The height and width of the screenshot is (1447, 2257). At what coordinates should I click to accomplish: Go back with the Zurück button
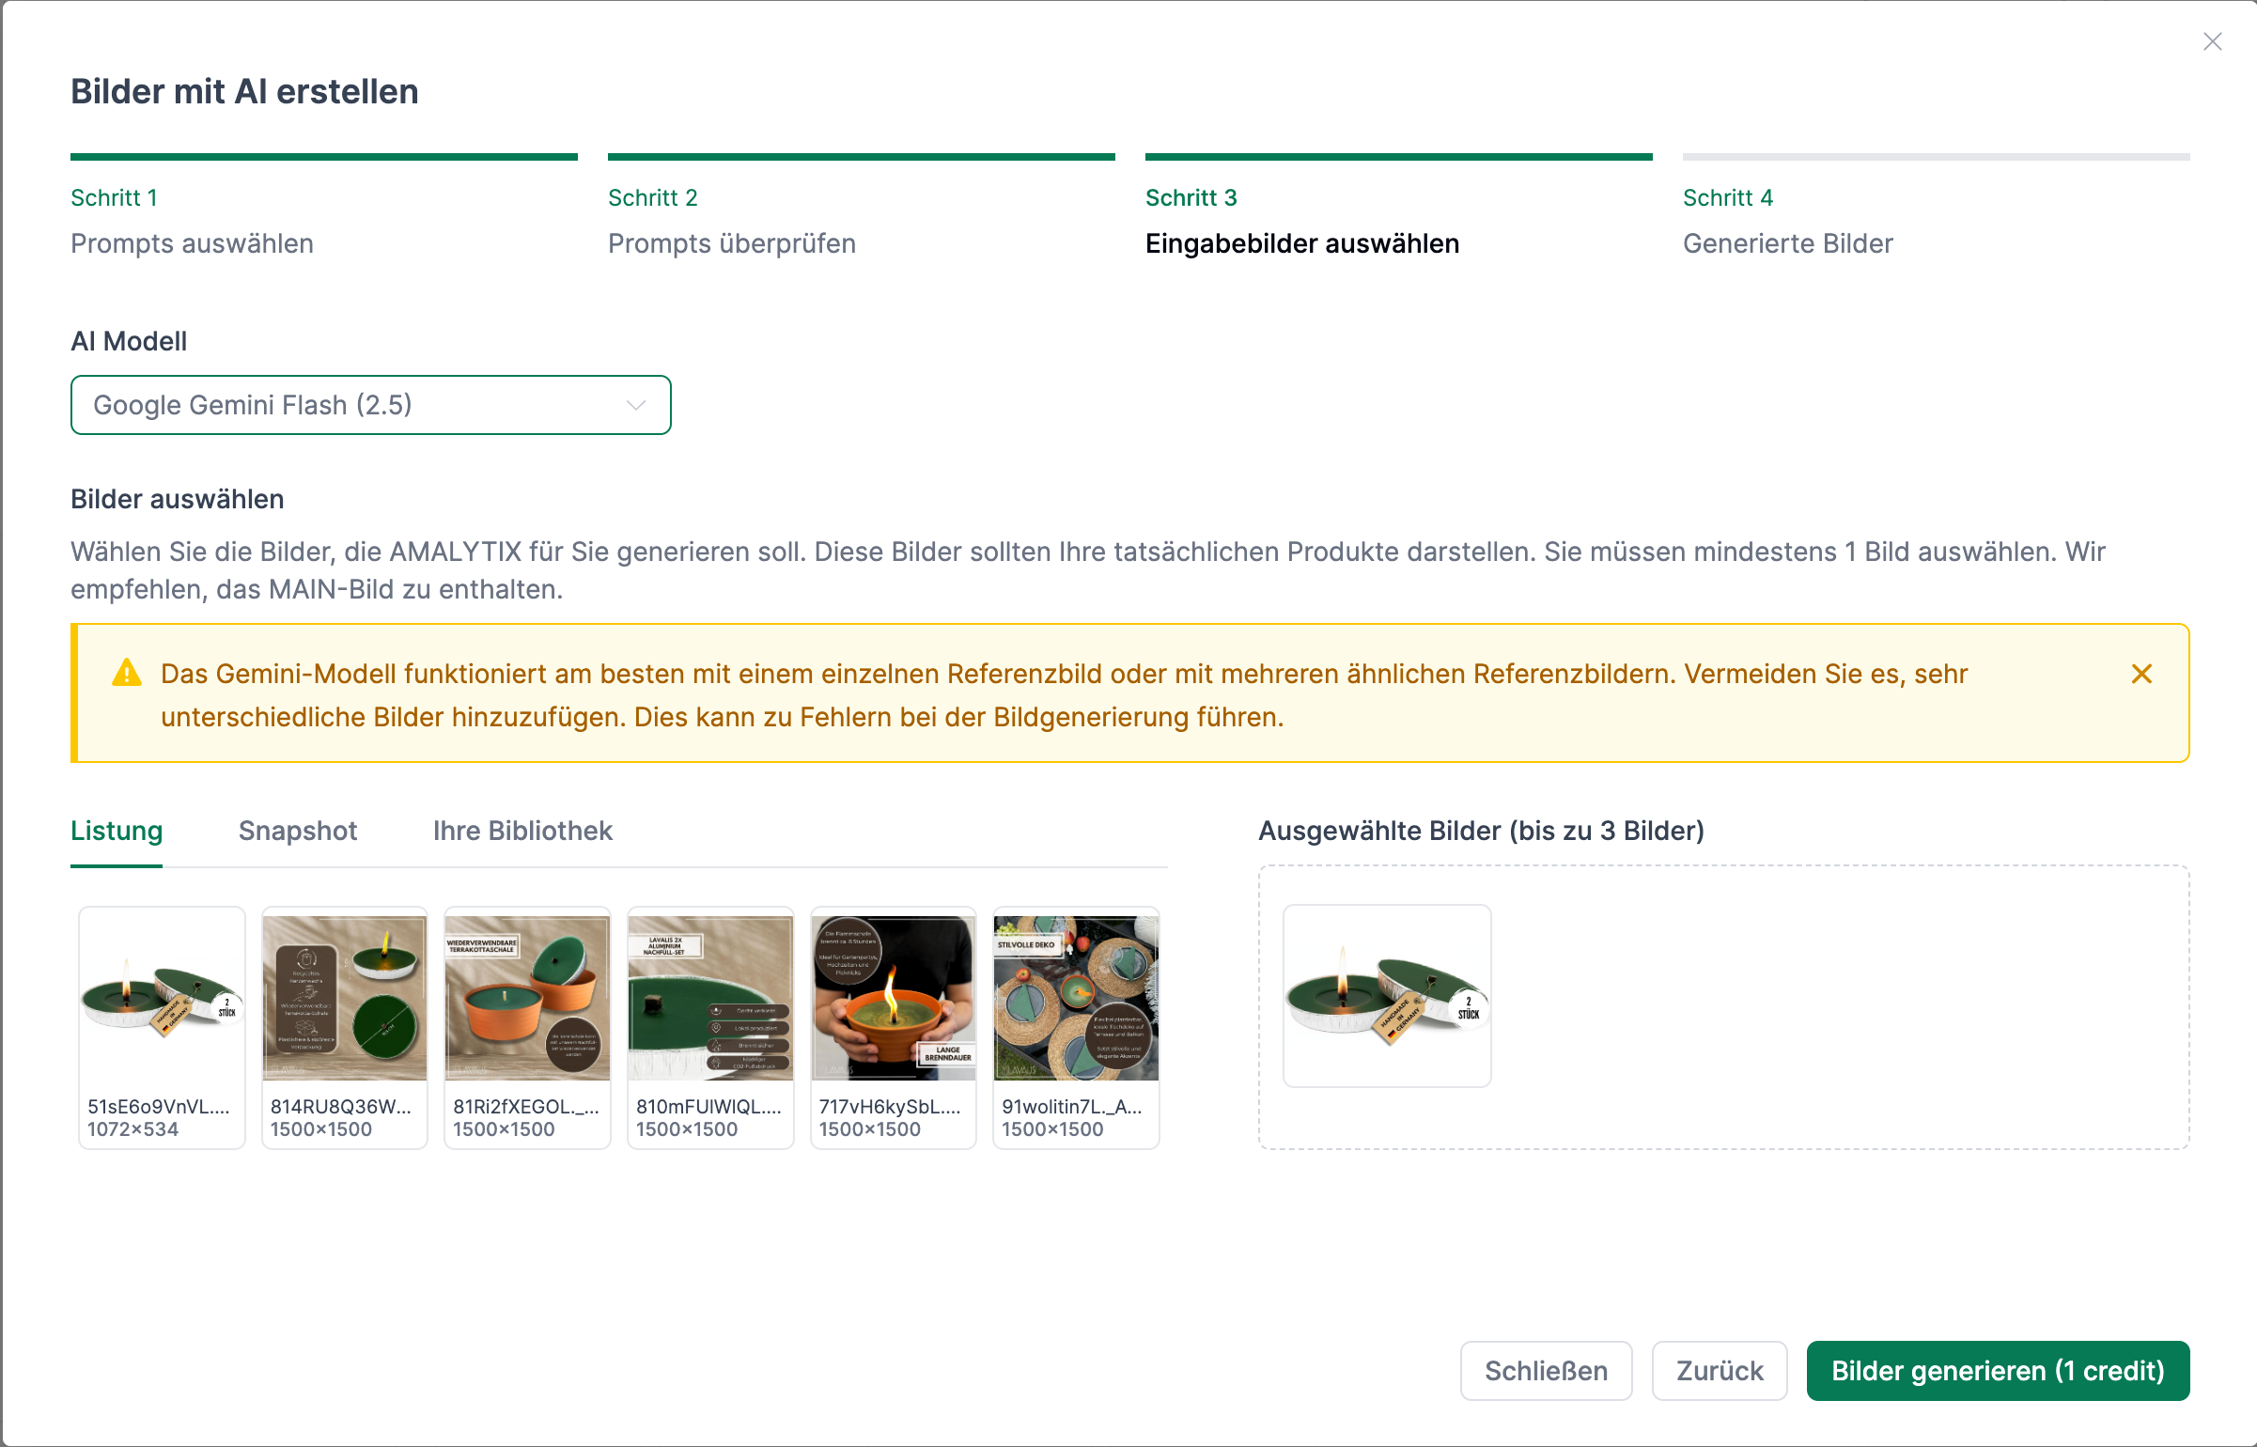(1720, 1371)
